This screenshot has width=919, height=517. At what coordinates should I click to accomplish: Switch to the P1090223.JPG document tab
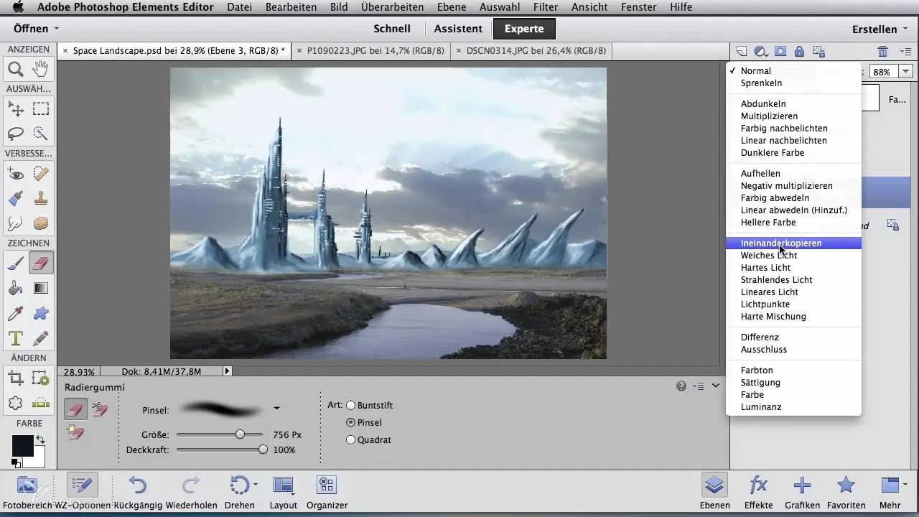[375, 51]
